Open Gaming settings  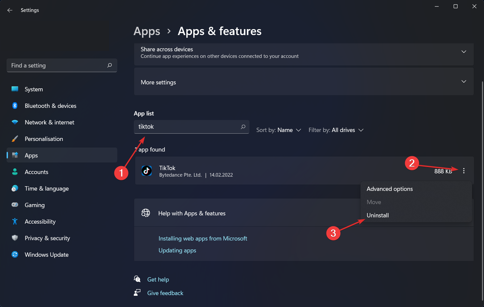pos(62,205)
